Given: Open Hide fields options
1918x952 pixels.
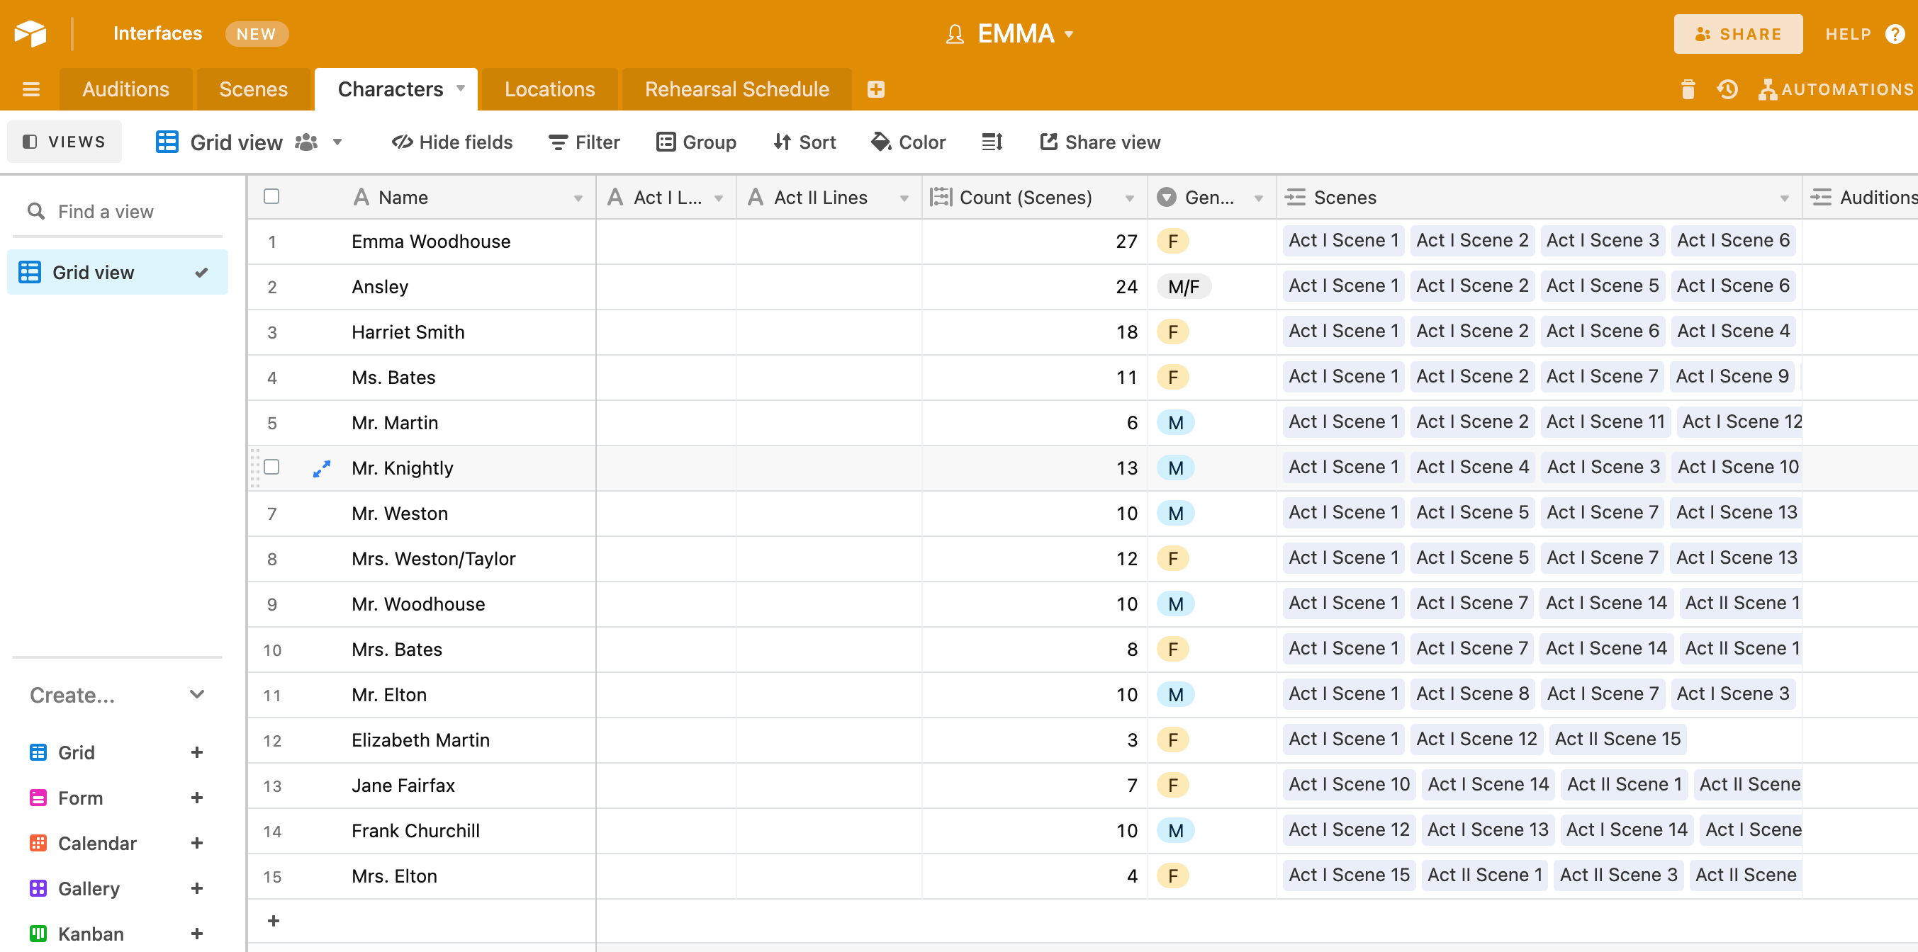Looking at the screenshot, I should (452, 142).
